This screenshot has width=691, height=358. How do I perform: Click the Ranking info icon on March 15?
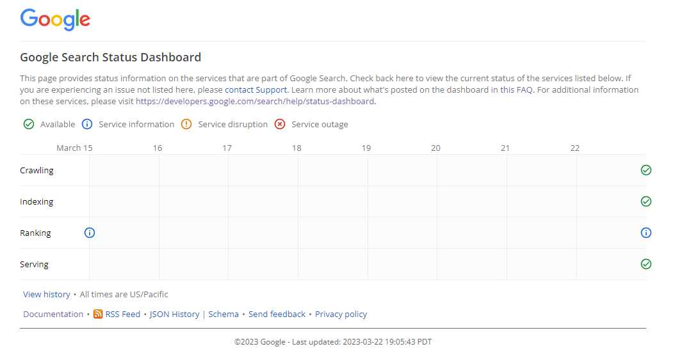coord(90,233)
